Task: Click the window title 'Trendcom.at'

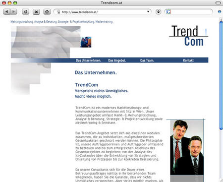Action: [111, 2]
